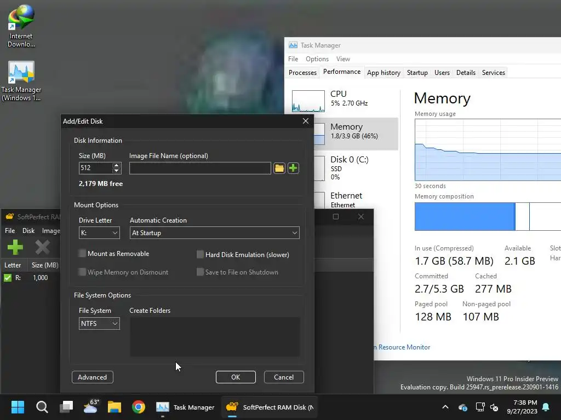Viewport: 561px width, 420px height.
Task: Uncheck the R: disk checkbox in list
Action: pos(8,277)
